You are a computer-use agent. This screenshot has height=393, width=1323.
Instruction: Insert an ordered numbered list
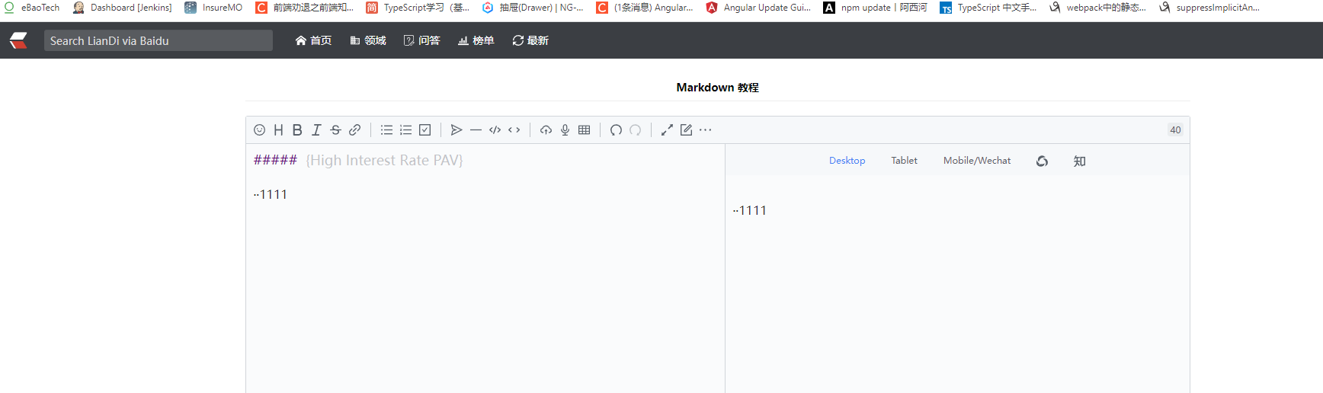click(x=405, y=130)
